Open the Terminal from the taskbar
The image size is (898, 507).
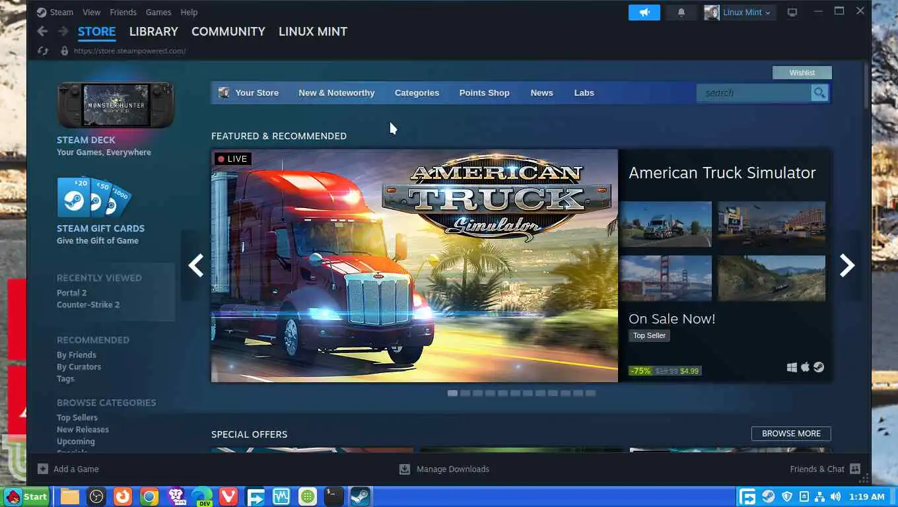pyautogui.click(x=333, y=496)
